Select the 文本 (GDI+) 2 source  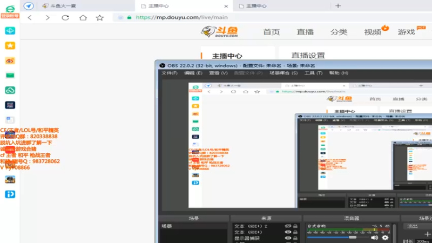[251, 226]
